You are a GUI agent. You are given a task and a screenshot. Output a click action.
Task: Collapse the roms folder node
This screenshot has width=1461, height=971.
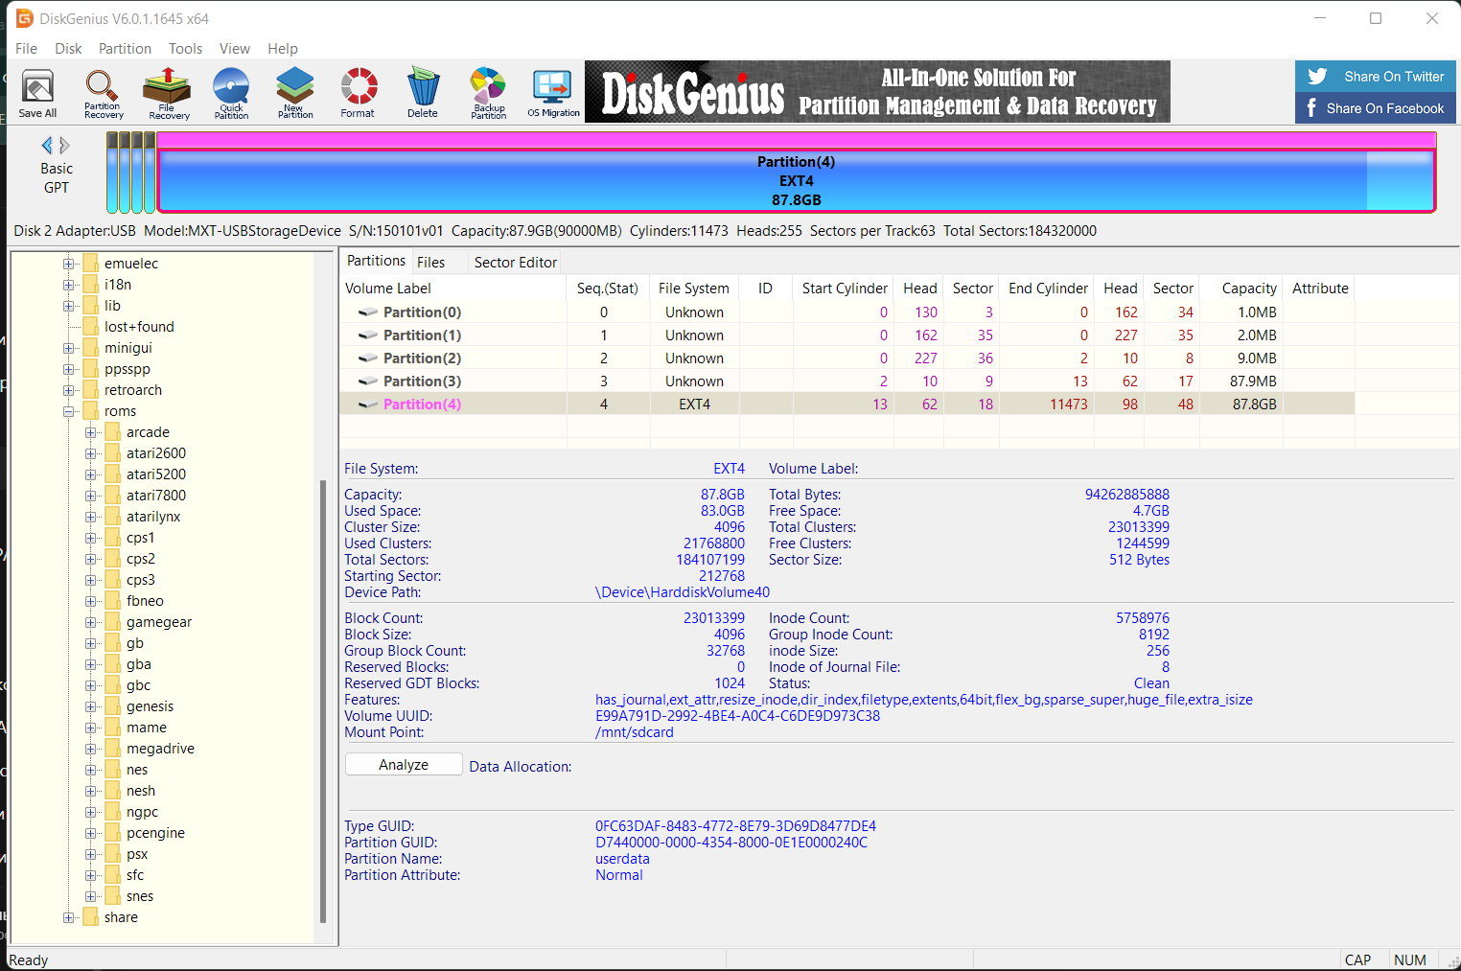(x=69, y=411)
